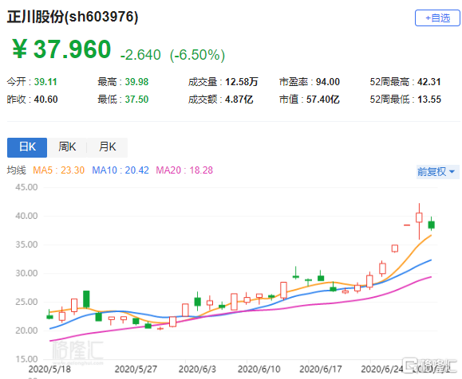Click the 15.00 price axis label
Image resolution: width=462 pixels, height=379 pixels.
coord(26,359)
